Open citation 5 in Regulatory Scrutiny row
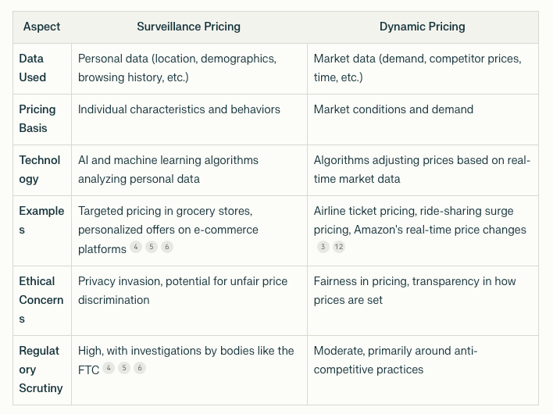Image resolution: width=553 pixels, height=414 pixels. pyautogui.click(x=124, y=368)
